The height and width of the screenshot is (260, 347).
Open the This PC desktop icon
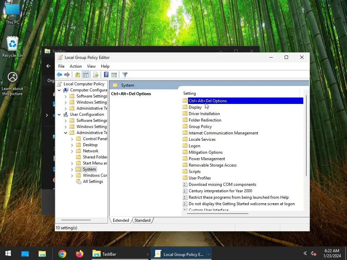13,14
